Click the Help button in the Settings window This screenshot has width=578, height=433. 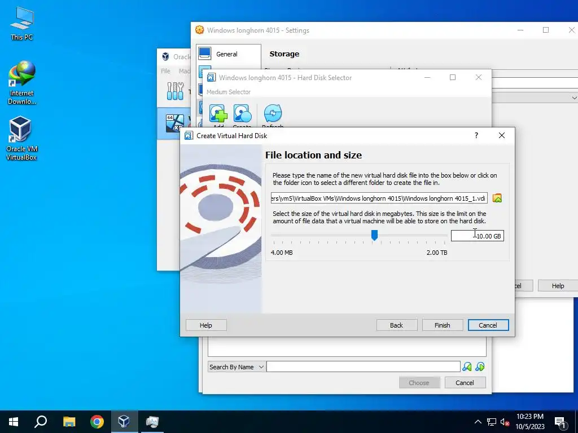558,286
